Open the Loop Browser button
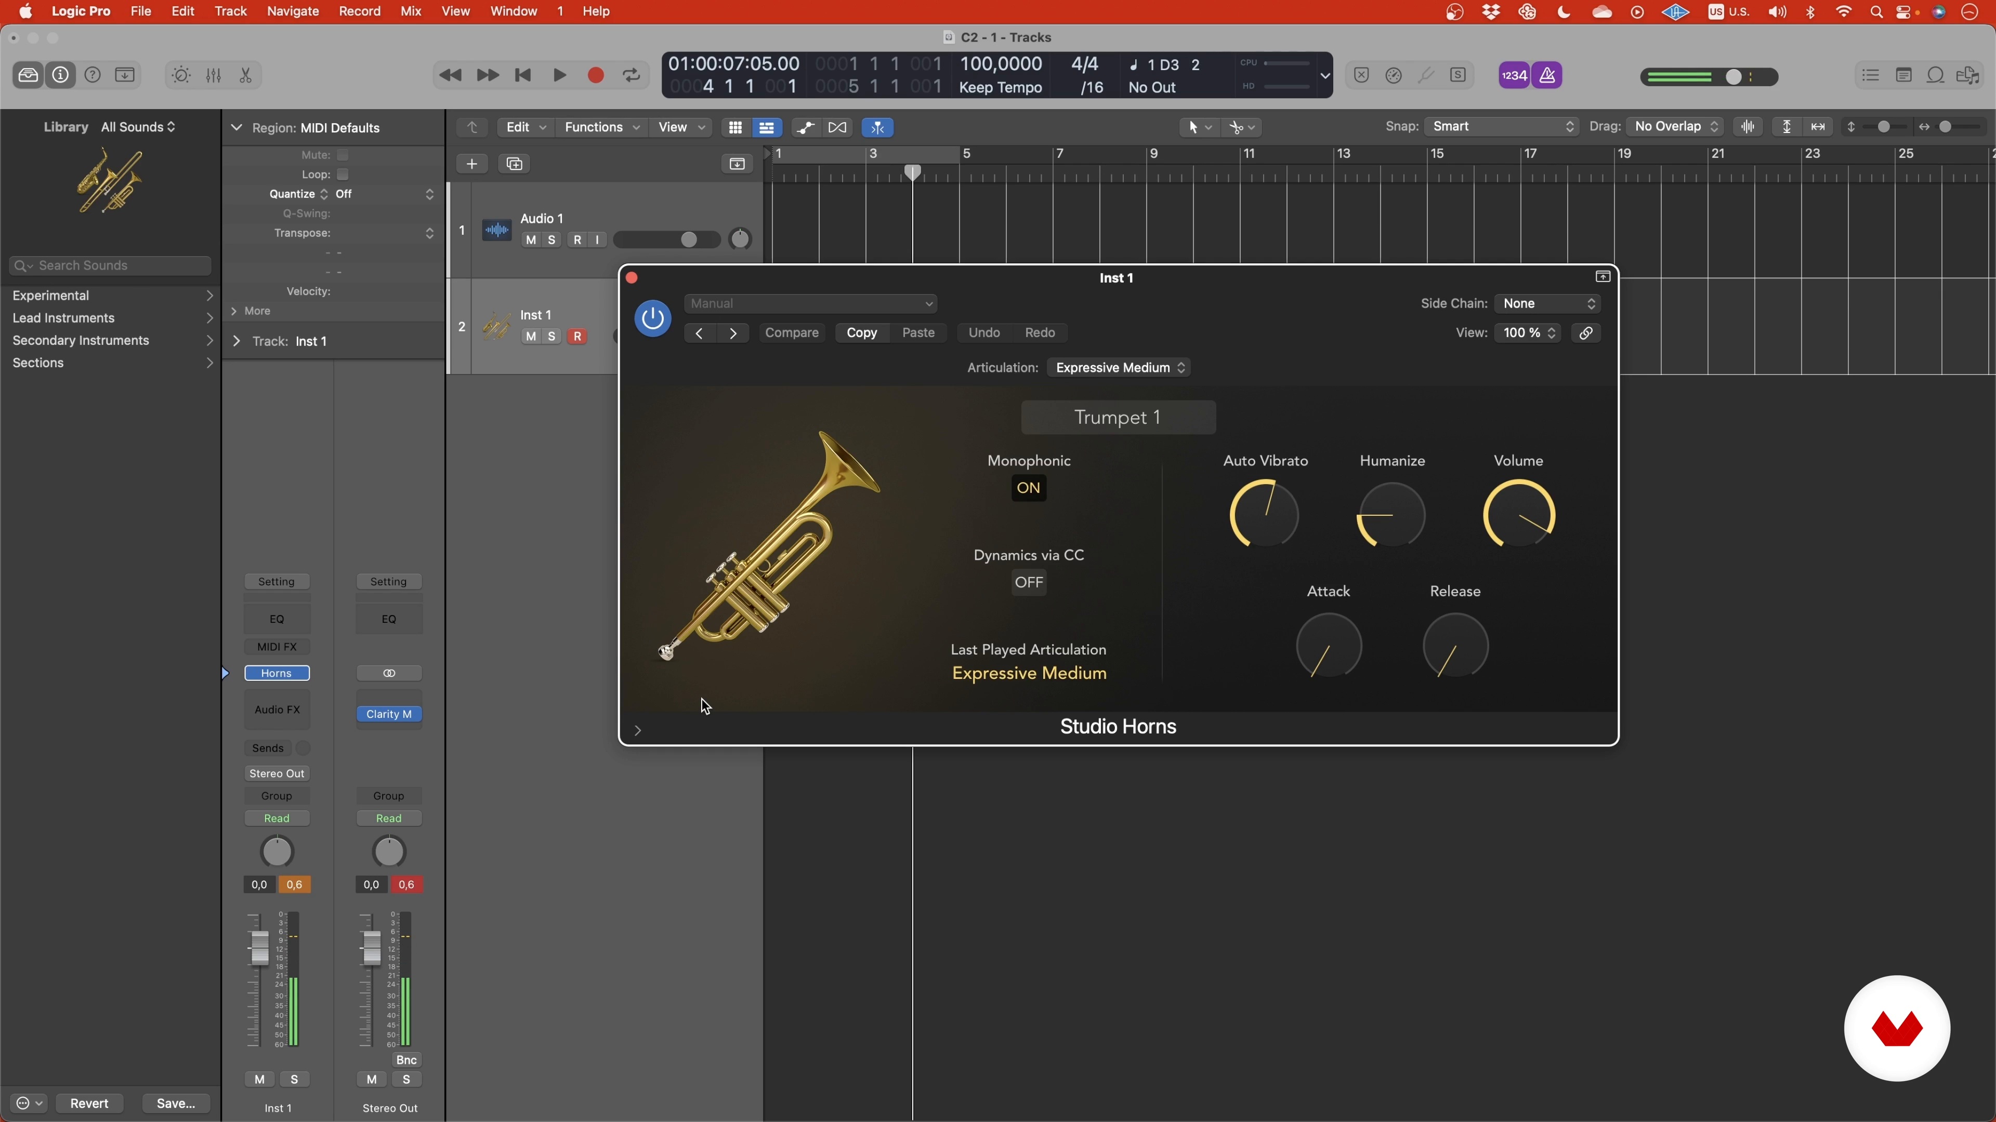Screen dimensions: 1996x1122 pos(1936,75)
